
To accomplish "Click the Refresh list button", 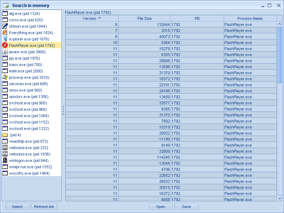I will [x=44, y=207].
